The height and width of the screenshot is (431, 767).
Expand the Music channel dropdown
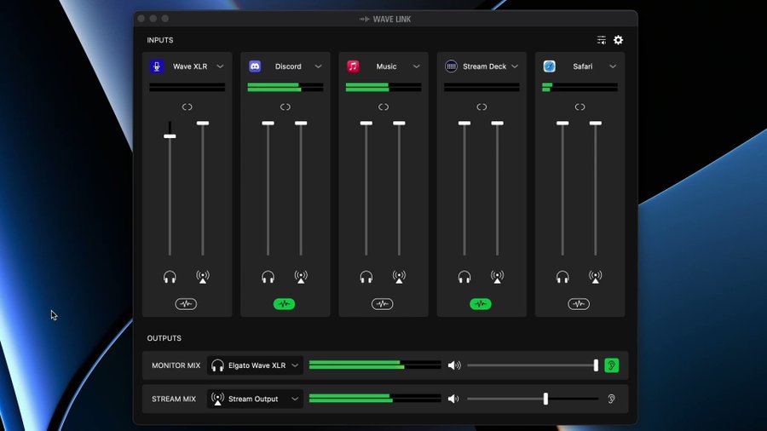pyautogui.click(x=416, y=66)
